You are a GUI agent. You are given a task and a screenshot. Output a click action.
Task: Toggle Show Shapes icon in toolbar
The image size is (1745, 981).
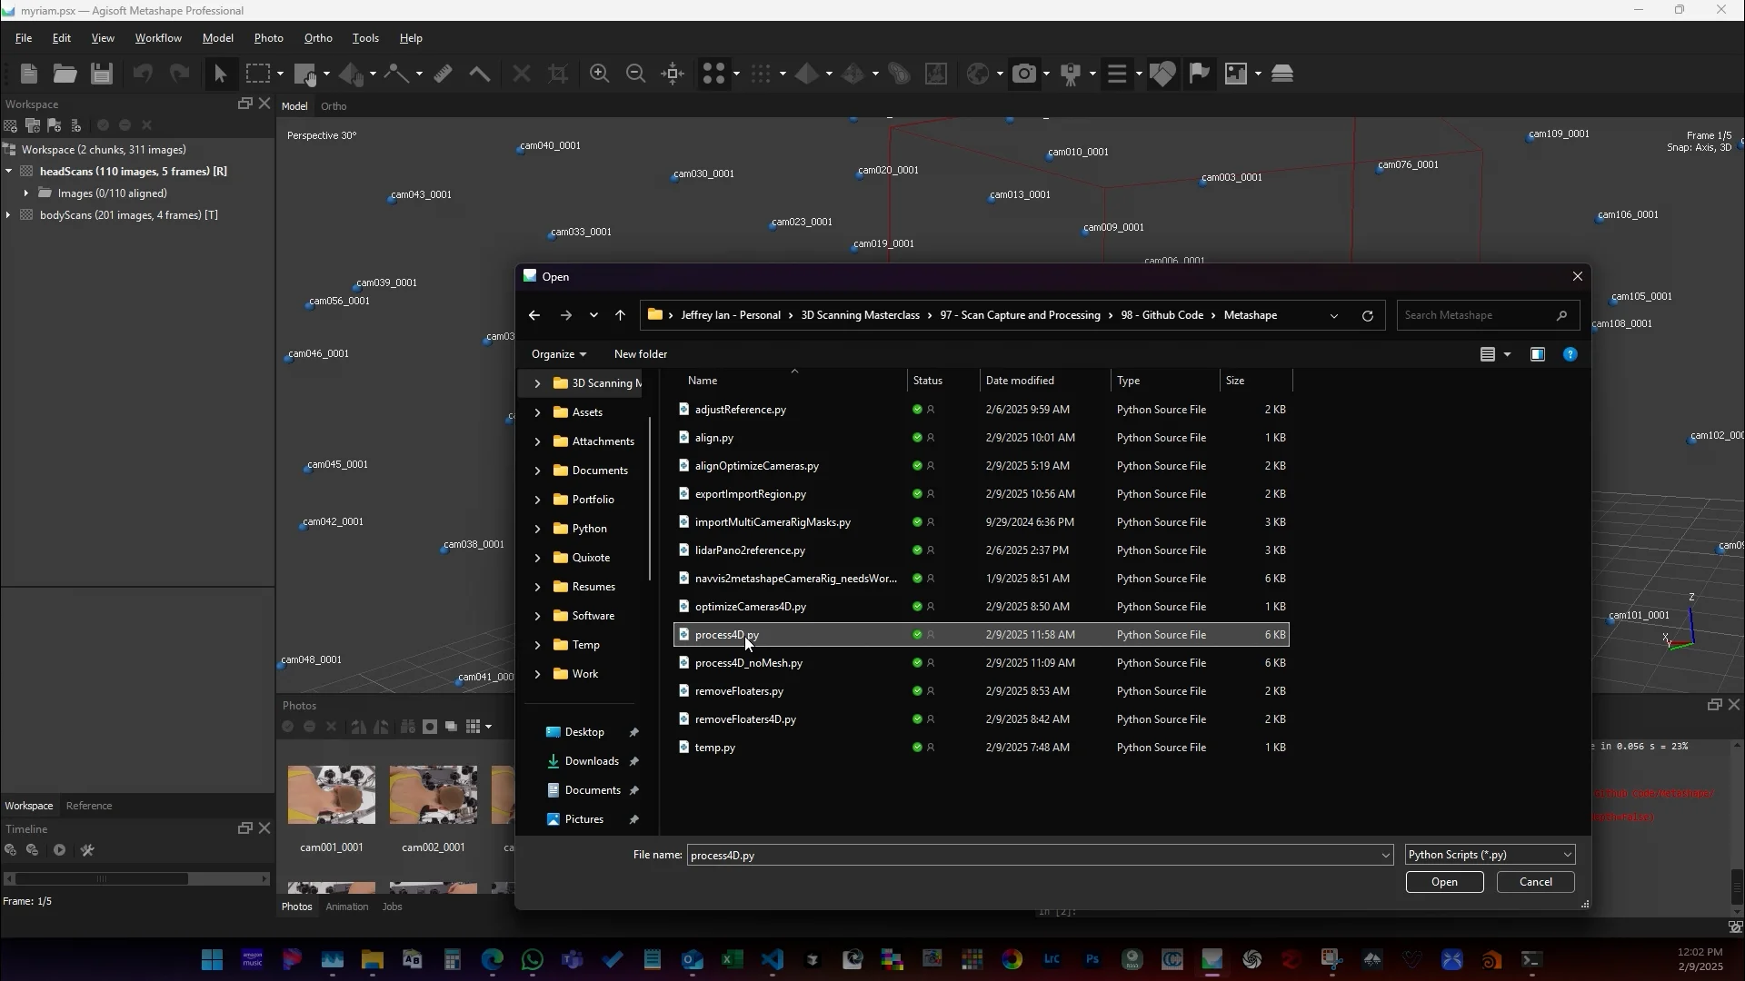(1162, 74)
